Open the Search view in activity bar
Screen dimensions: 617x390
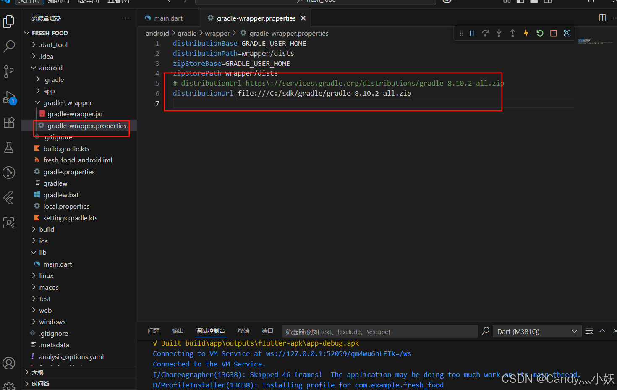(x=9, y=46)
